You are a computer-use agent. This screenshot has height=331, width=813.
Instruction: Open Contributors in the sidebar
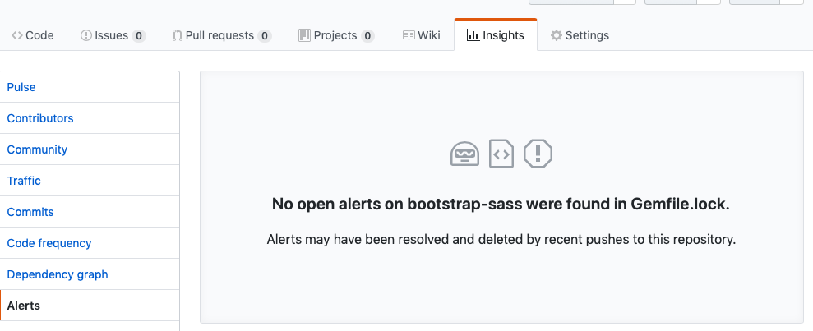tap(90, 118)
